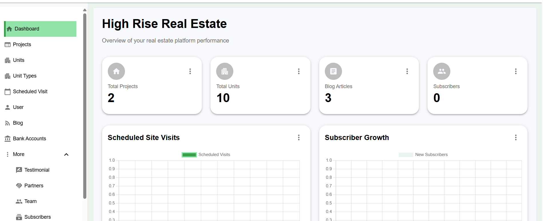This screenshot has width=543, height=221.
Task: Click the Total Projects house icon circle
Action: pyautogui.click(x=116, y=71)
